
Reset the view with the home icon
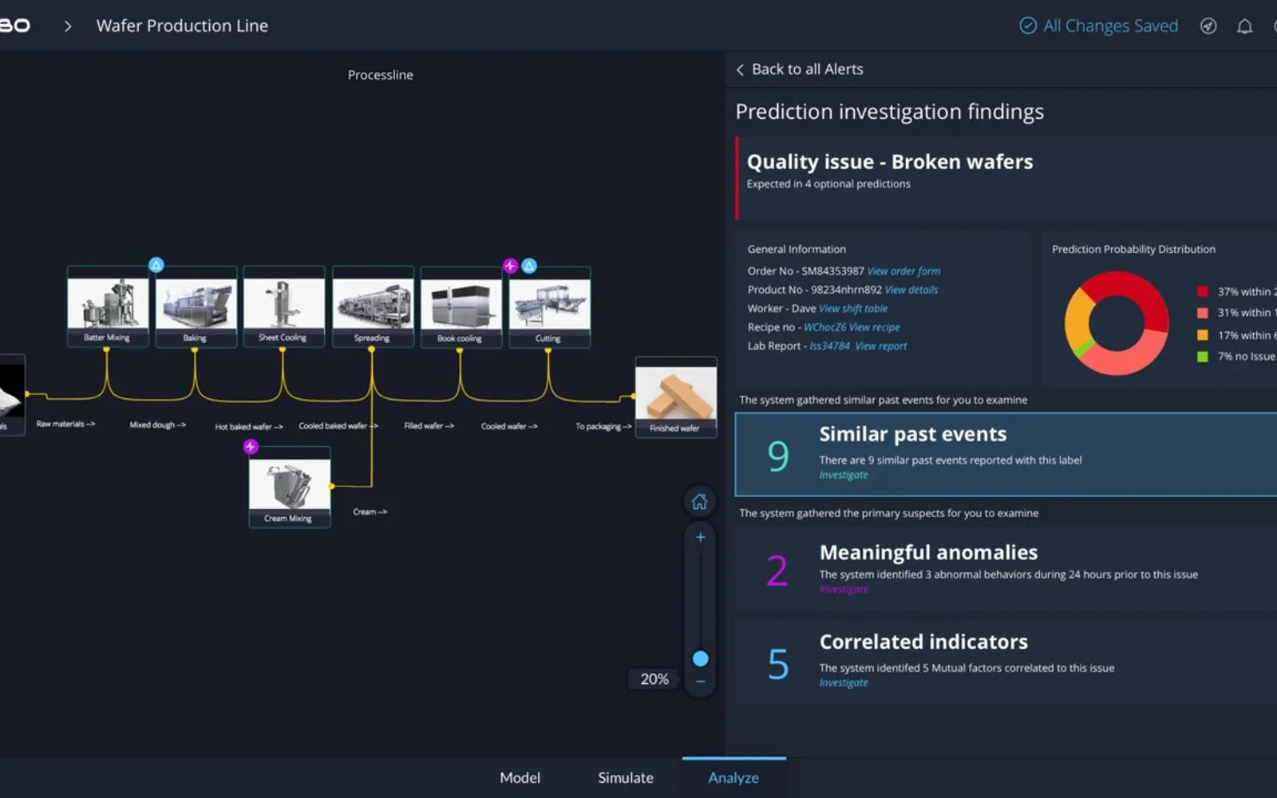pyautogui.click(x=700, y=502)
